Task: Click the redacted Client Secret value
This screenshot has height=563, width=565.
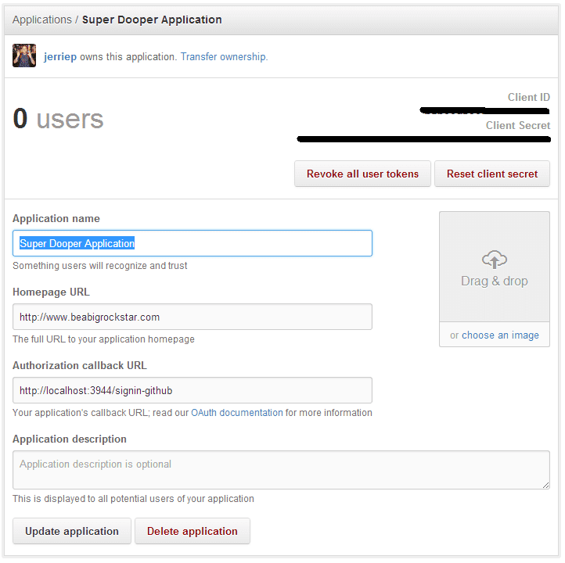Action: [423, 140]
